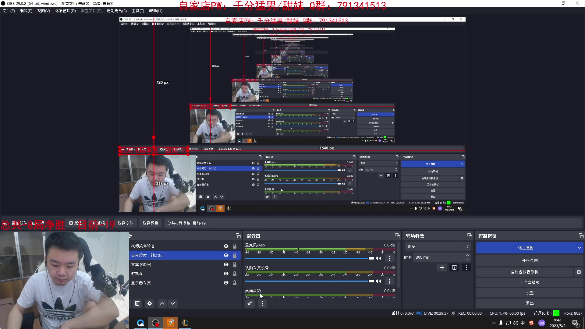Open the 文件(F) menu

(9, 11)
